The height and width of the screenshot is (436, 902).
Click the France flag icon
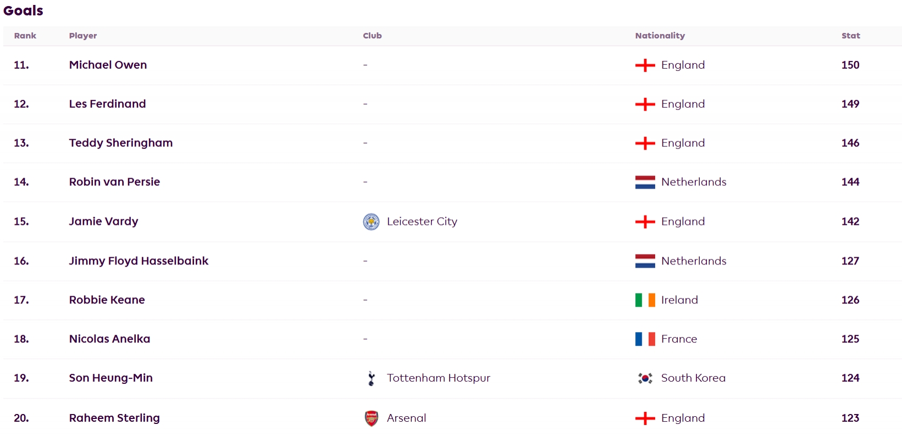645,339
